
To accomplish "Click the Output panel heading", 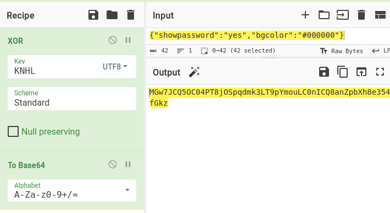I will pyautogui.click(x=166, y=72).
